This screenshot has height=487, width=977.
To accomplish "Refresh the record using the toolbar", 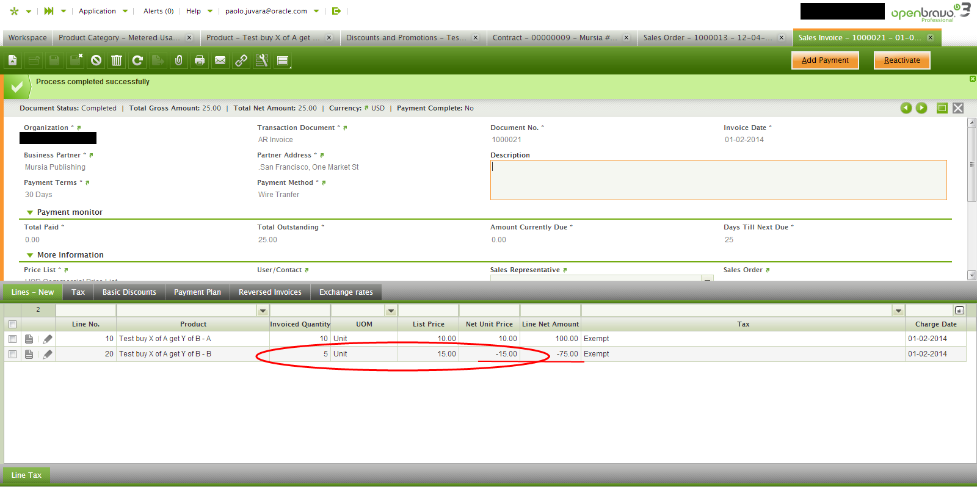I will coord(137,60).
